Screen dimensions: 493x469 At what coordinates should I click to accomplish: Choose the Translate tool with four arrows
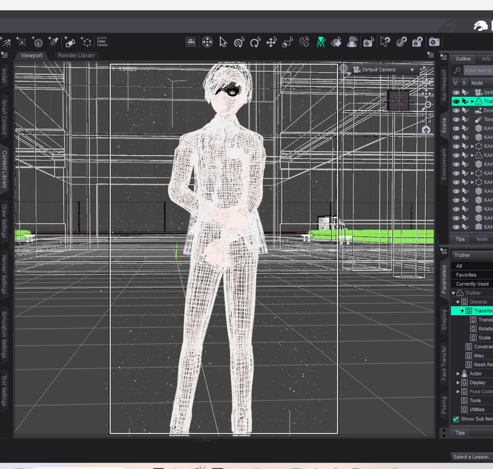(272, 42)
